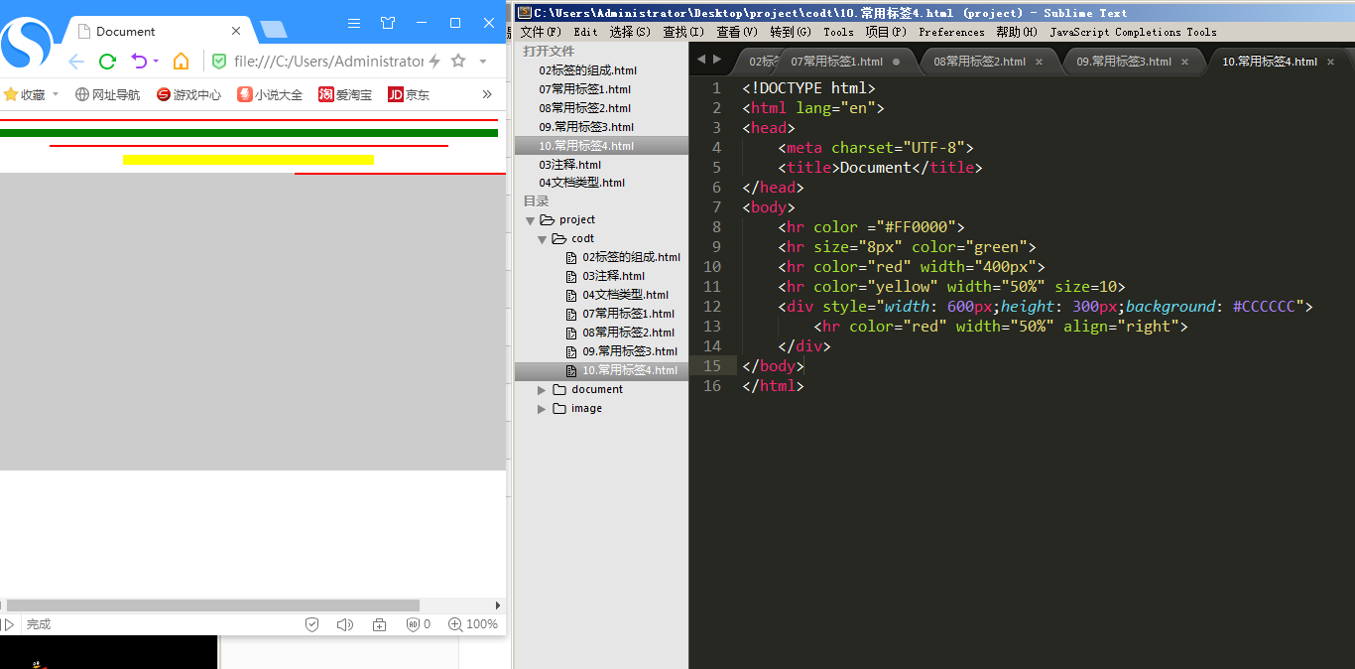Open the 游戏中心 bookmark
The height and width of the screenshot is (669, 1355).
[x=188, y=95]
